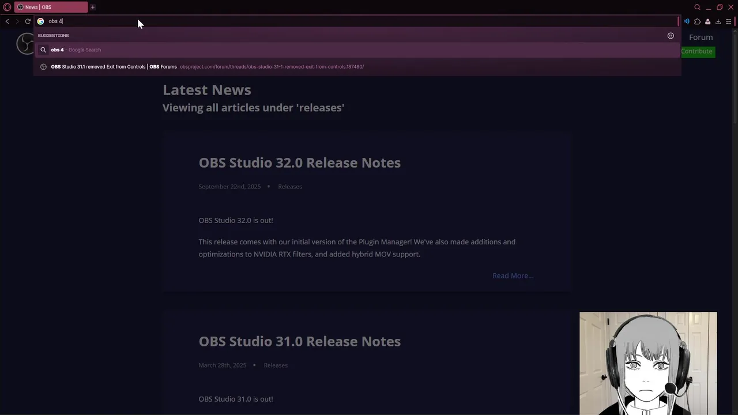Open the browser extensions puzzle icon
This screenshot has height=415, width=738.
tap(697, 21)
